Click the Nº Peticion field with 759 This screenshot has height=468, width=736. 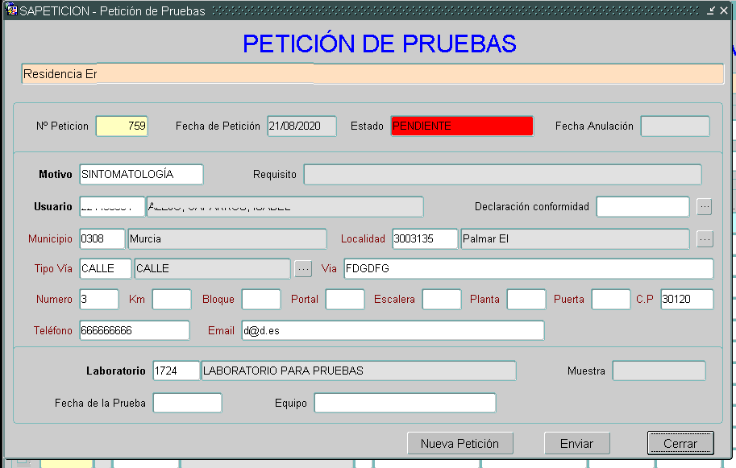[122, 126]
